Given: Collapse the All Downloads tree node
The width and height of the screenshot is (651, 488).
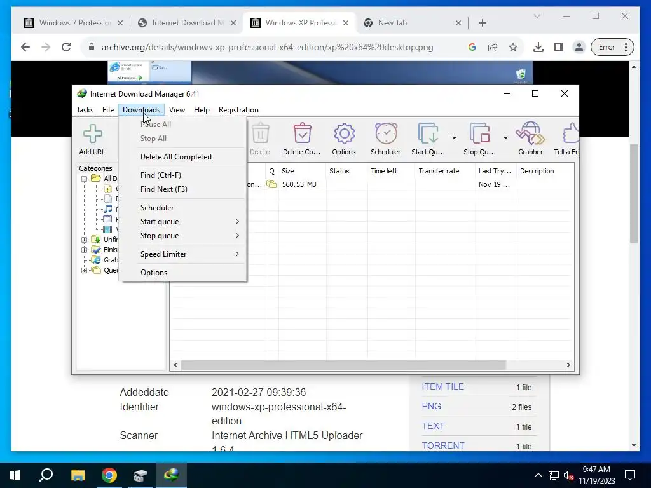Looking at the screenshot, I should 85,179.
